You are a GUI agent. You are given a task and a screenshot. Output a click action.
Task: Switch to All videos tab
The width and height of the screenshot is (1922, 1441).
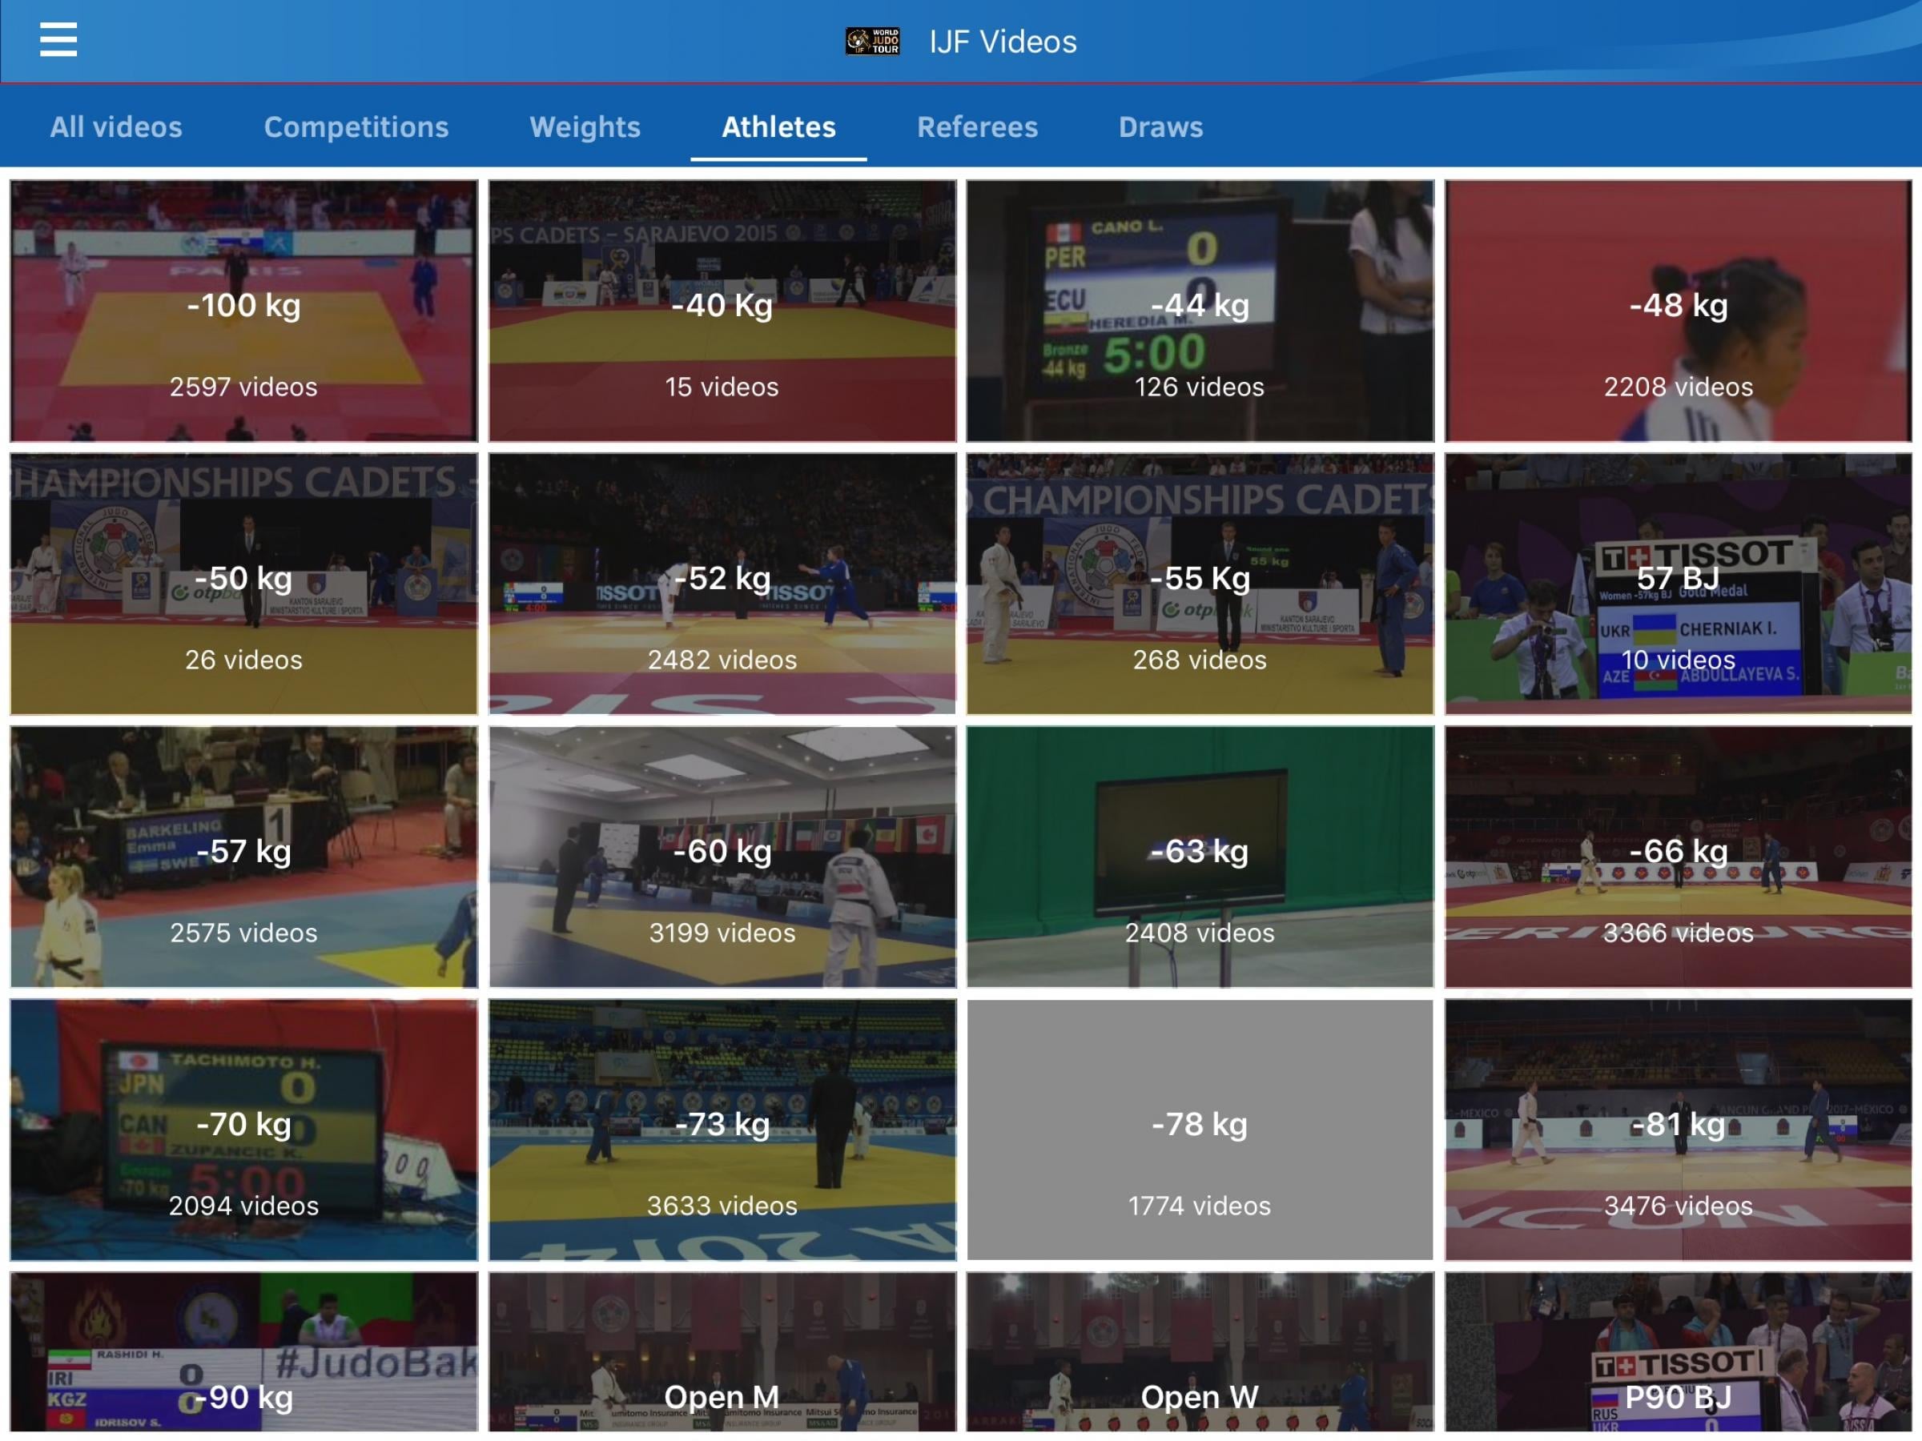[115, 127]
